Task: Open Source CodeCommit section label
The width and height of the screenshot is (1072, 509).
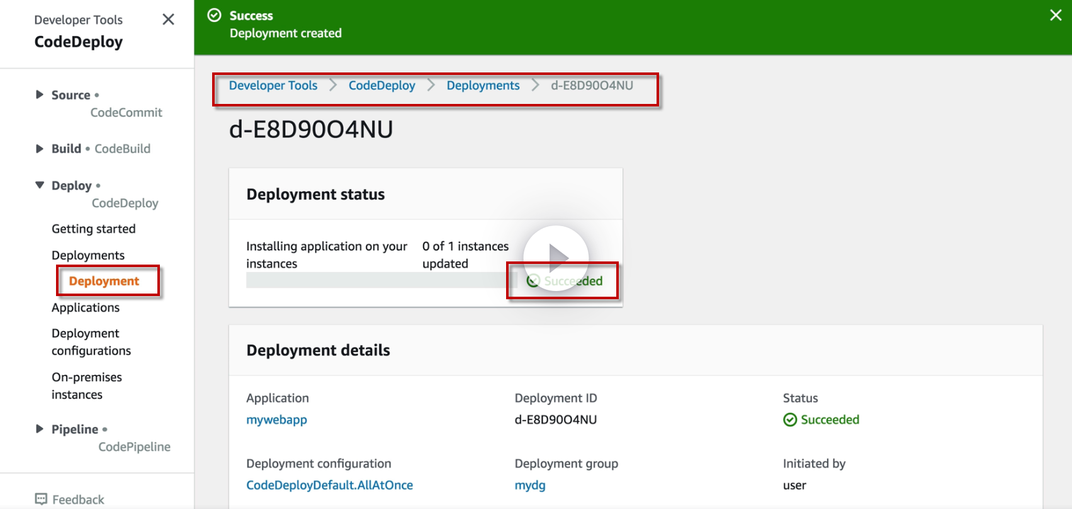Action: (x=107, y=103)
